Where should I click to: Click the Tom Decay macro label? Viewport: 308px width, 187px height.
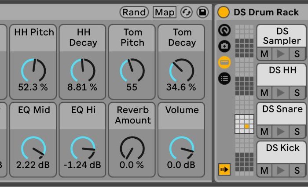pyautogui.click(x=182, y=37)
